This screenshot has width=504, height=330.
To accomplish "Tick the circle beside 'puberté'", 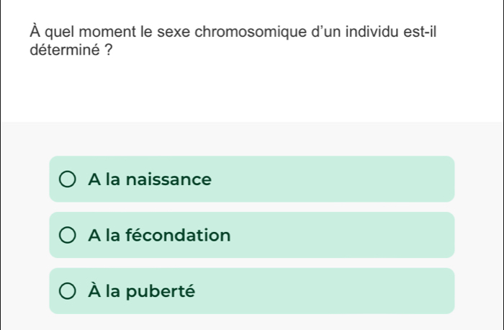I will coord(66,291).
